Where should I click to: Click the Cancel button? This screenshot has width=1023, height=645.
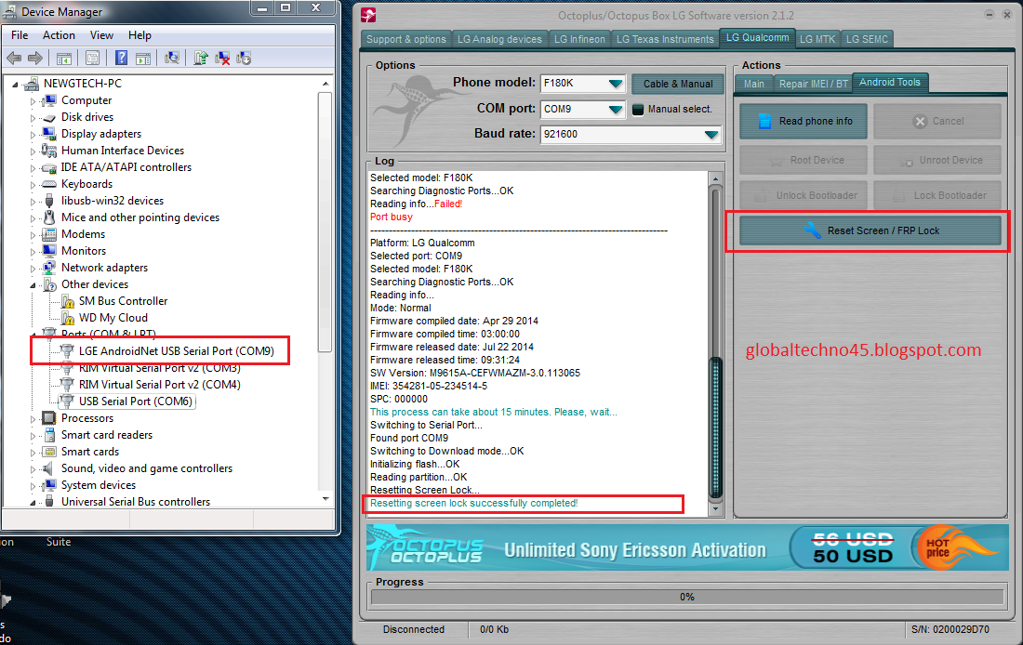[x=937, y=122]
